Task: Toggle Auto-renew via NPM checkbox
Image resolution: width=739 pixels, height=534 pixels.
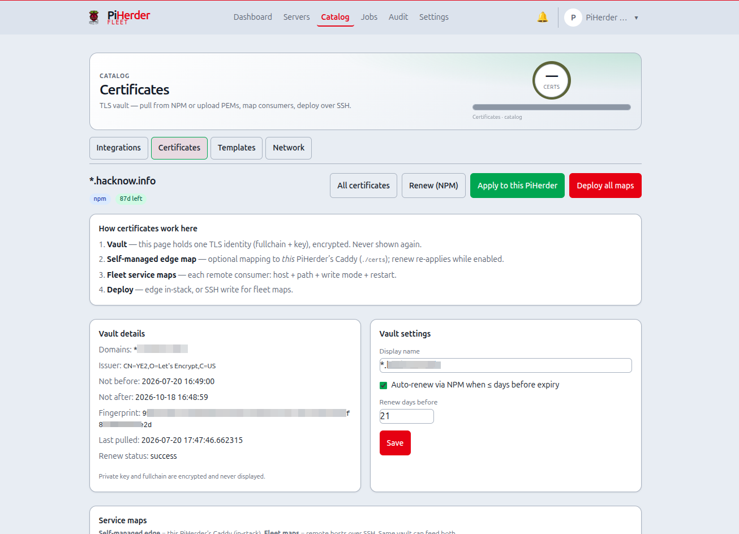Action: (384, 385)
